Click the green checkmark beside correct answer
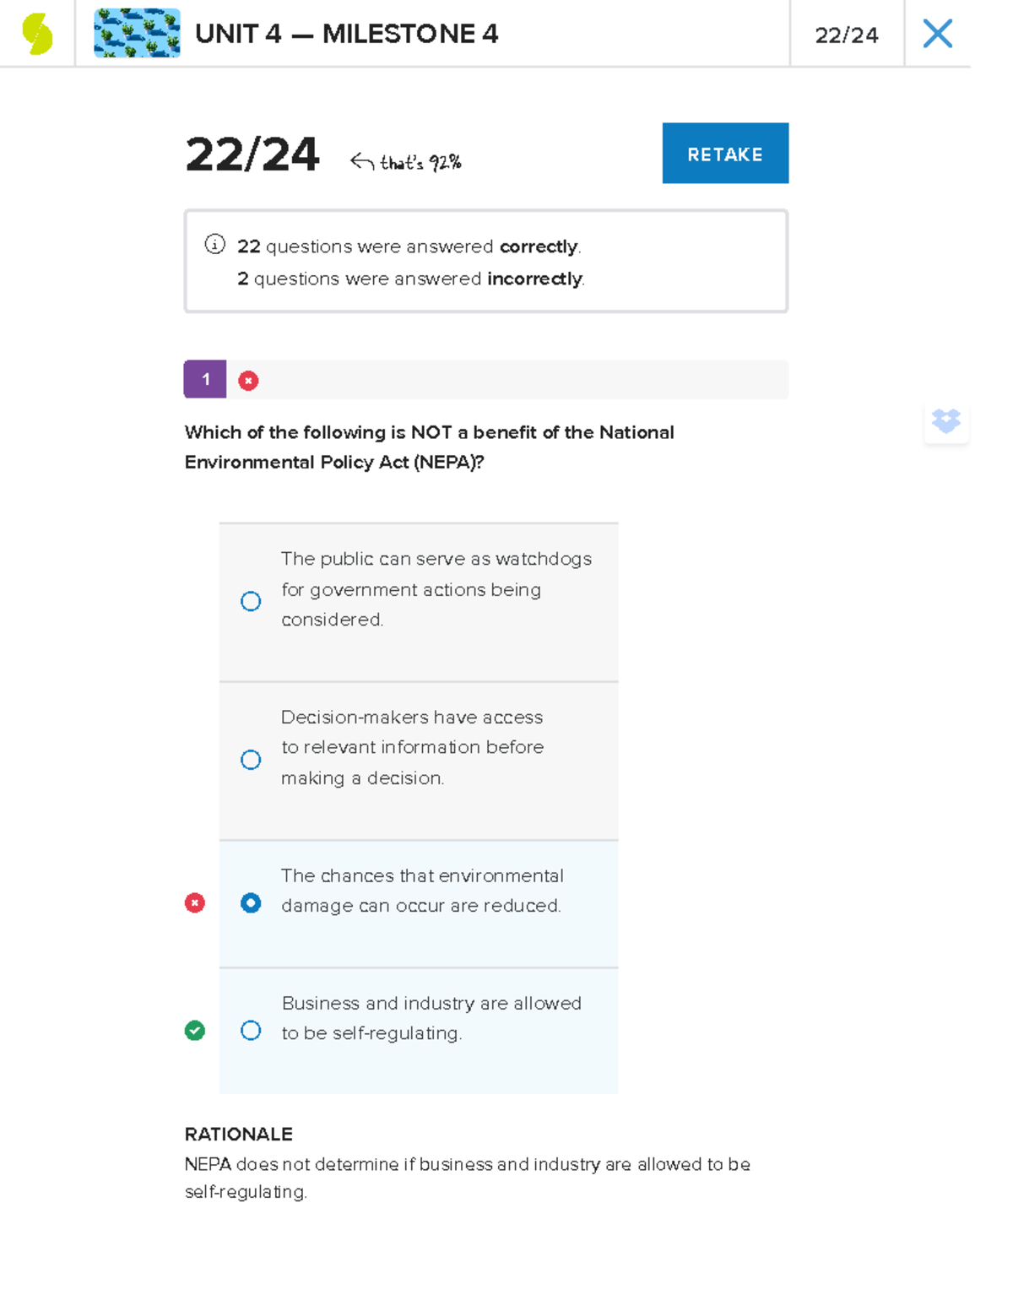 195,1031
